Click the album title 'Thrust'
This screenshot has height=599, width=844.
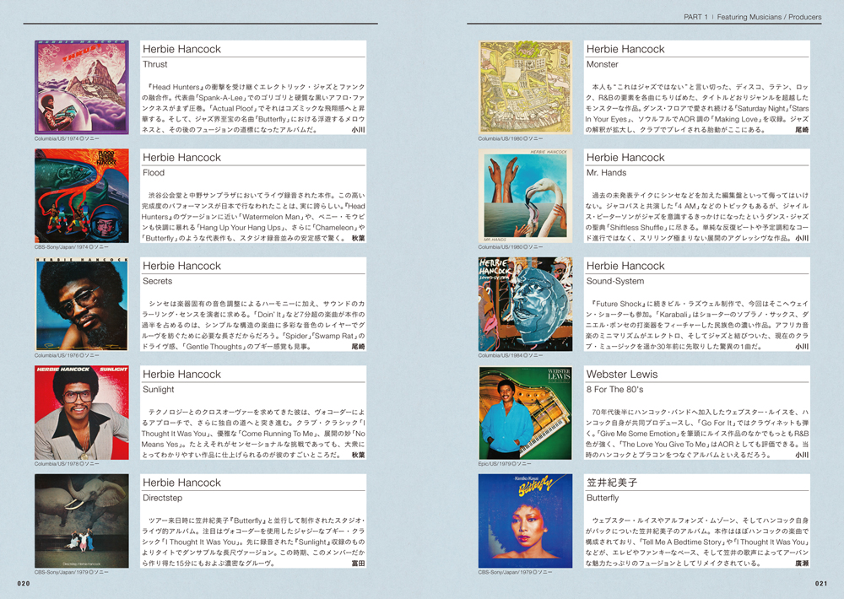(x=155, y=64)
